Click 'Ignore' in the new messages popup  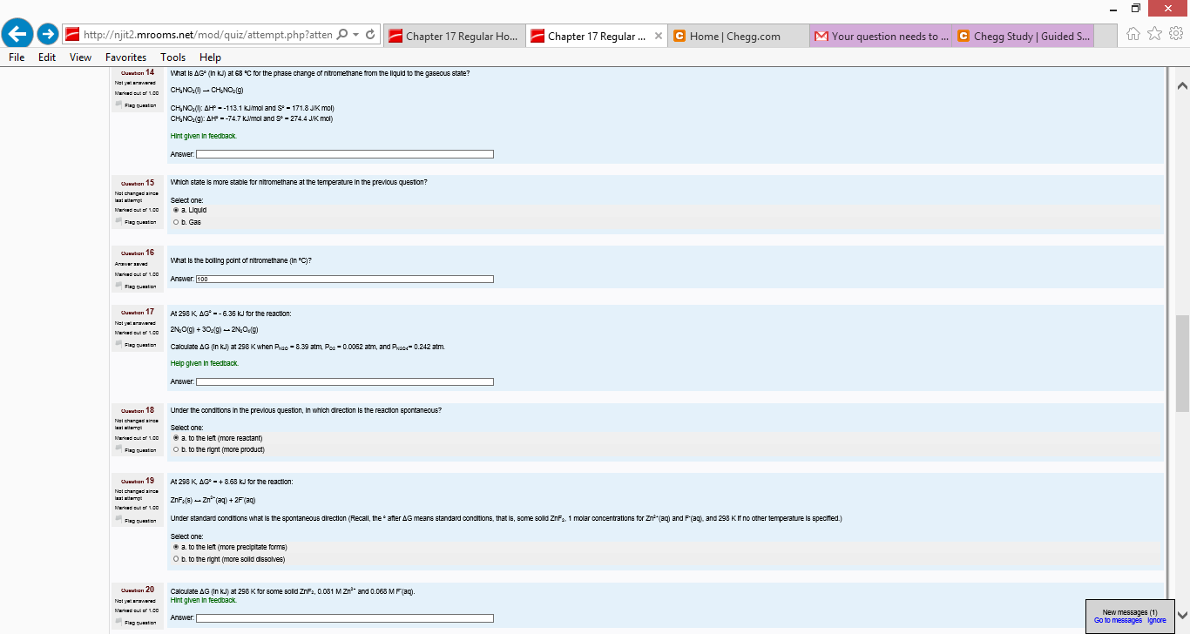point(1156,619)
